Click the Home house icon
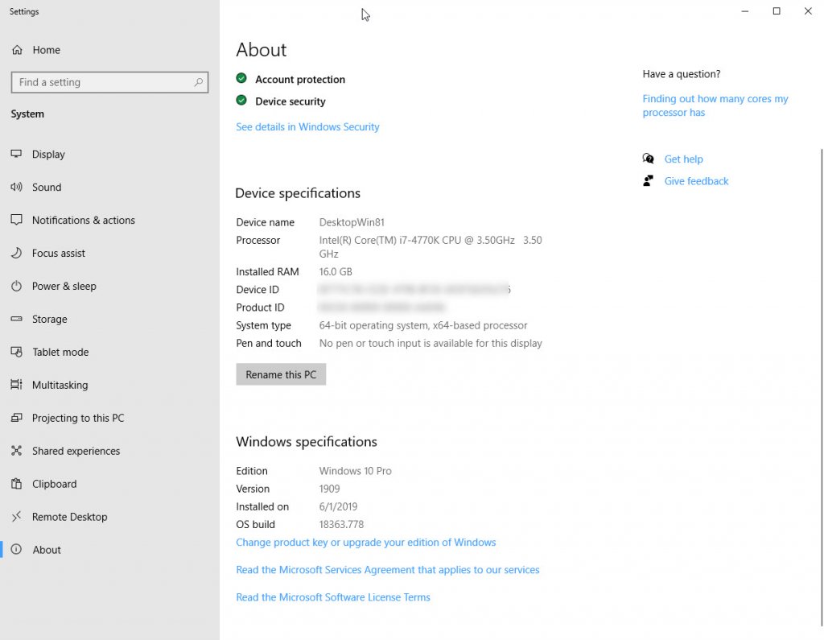The image size is (824, 640). pyautogui.click(x=17, y=50)
